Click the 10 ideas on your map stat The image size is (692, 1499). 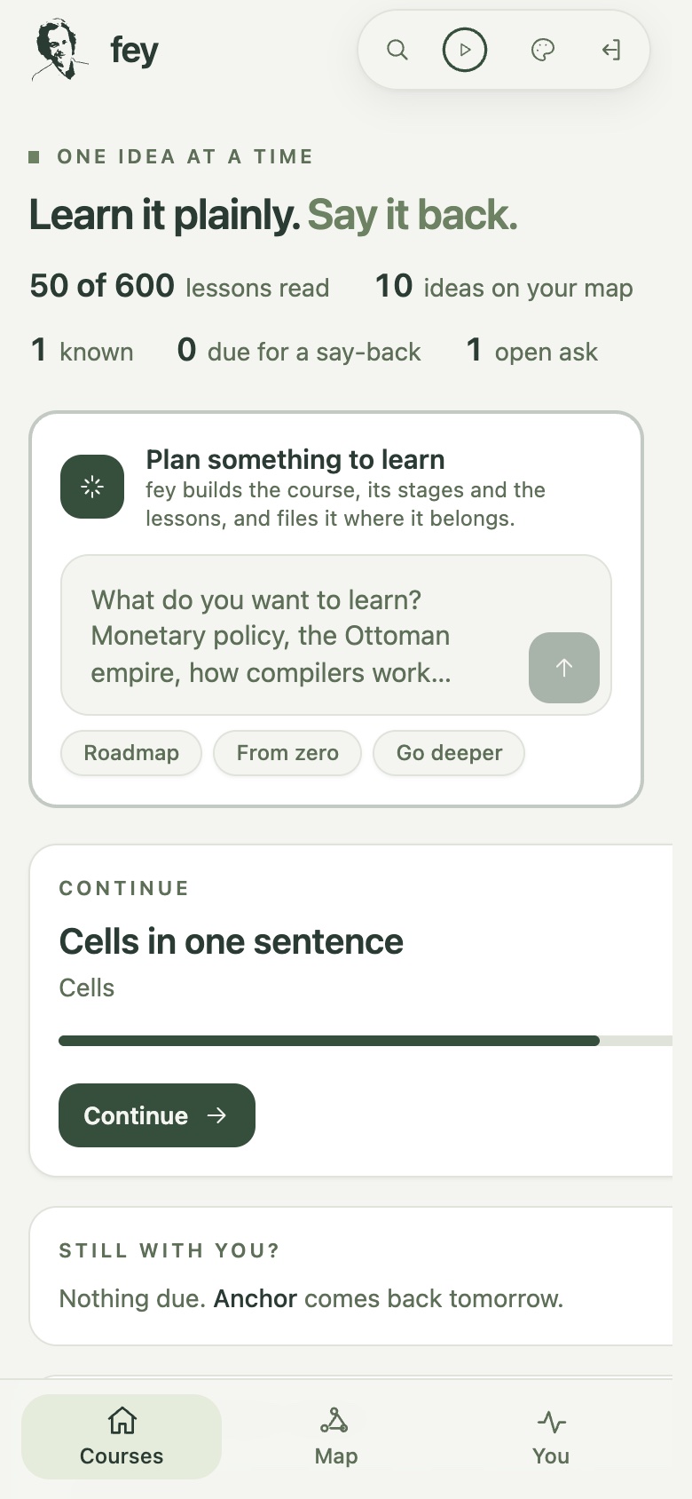tap(504, 287)
